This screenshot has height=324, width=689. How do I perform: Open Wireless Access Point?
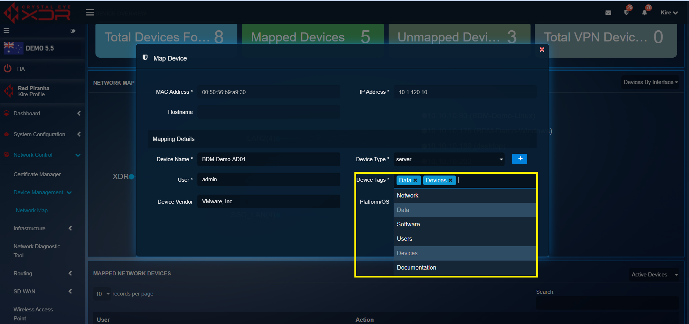[33, 314]
